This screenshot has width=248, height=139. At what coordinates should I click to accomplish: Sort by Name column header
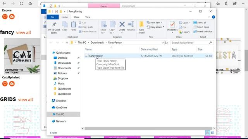pyautogui.click(x=88, y=49)
